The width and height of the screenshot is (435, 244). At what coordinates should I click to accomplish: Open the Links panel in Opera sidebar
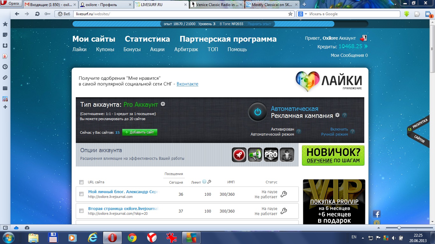tap(5, 78)
